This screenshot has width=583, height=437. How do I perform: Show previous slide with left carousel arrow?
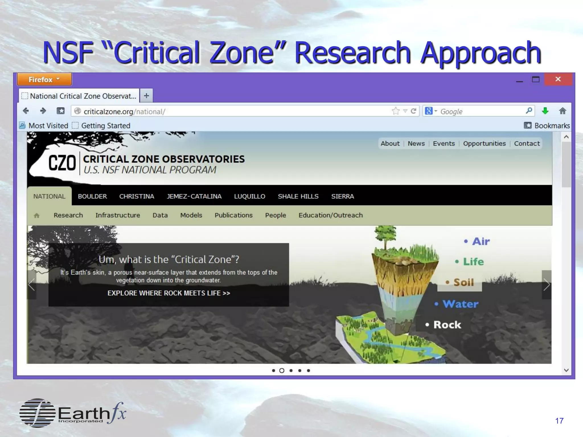[32, 285]
